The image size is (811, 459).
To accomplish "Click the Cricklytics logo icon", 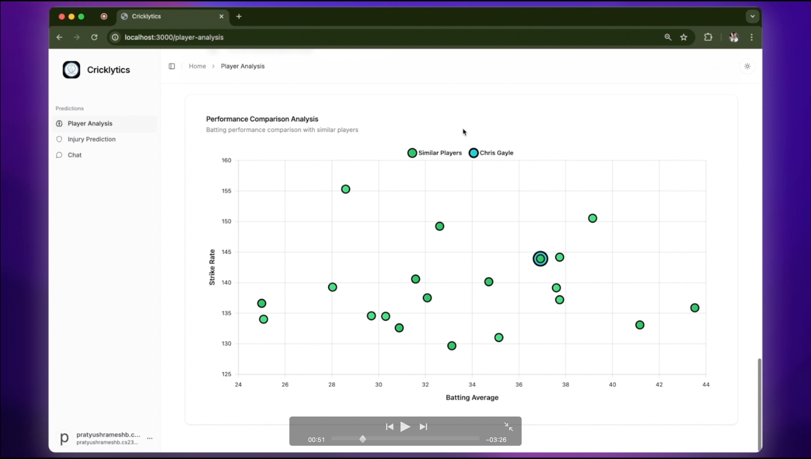I will [x=71, y=70].
